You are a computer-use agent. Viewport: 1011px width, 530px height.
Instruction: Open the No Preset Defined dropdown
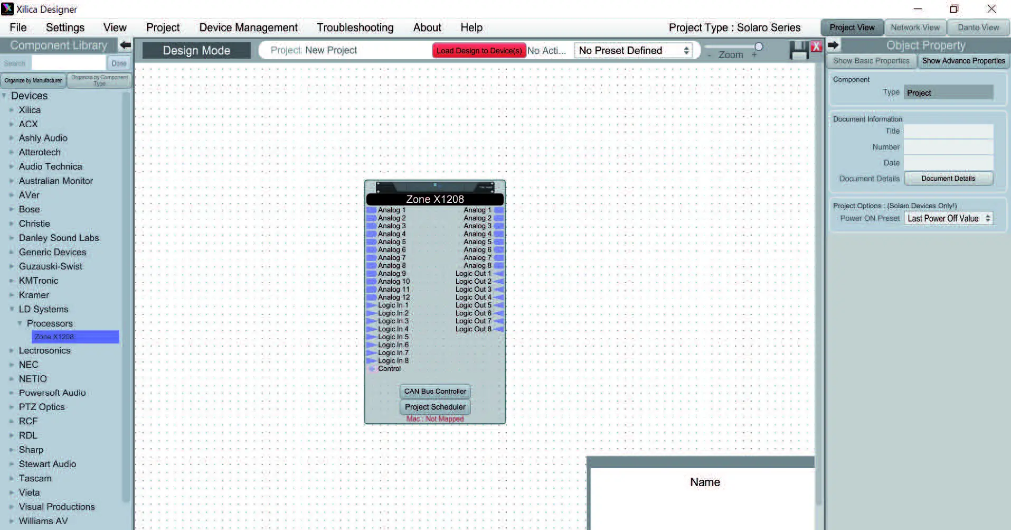[x=634, y=51]
